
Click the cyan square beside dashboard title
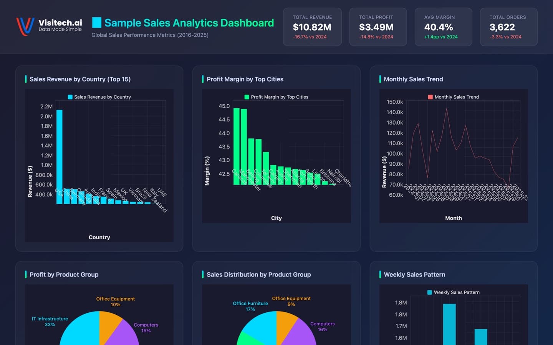click(x=97, y=23)
